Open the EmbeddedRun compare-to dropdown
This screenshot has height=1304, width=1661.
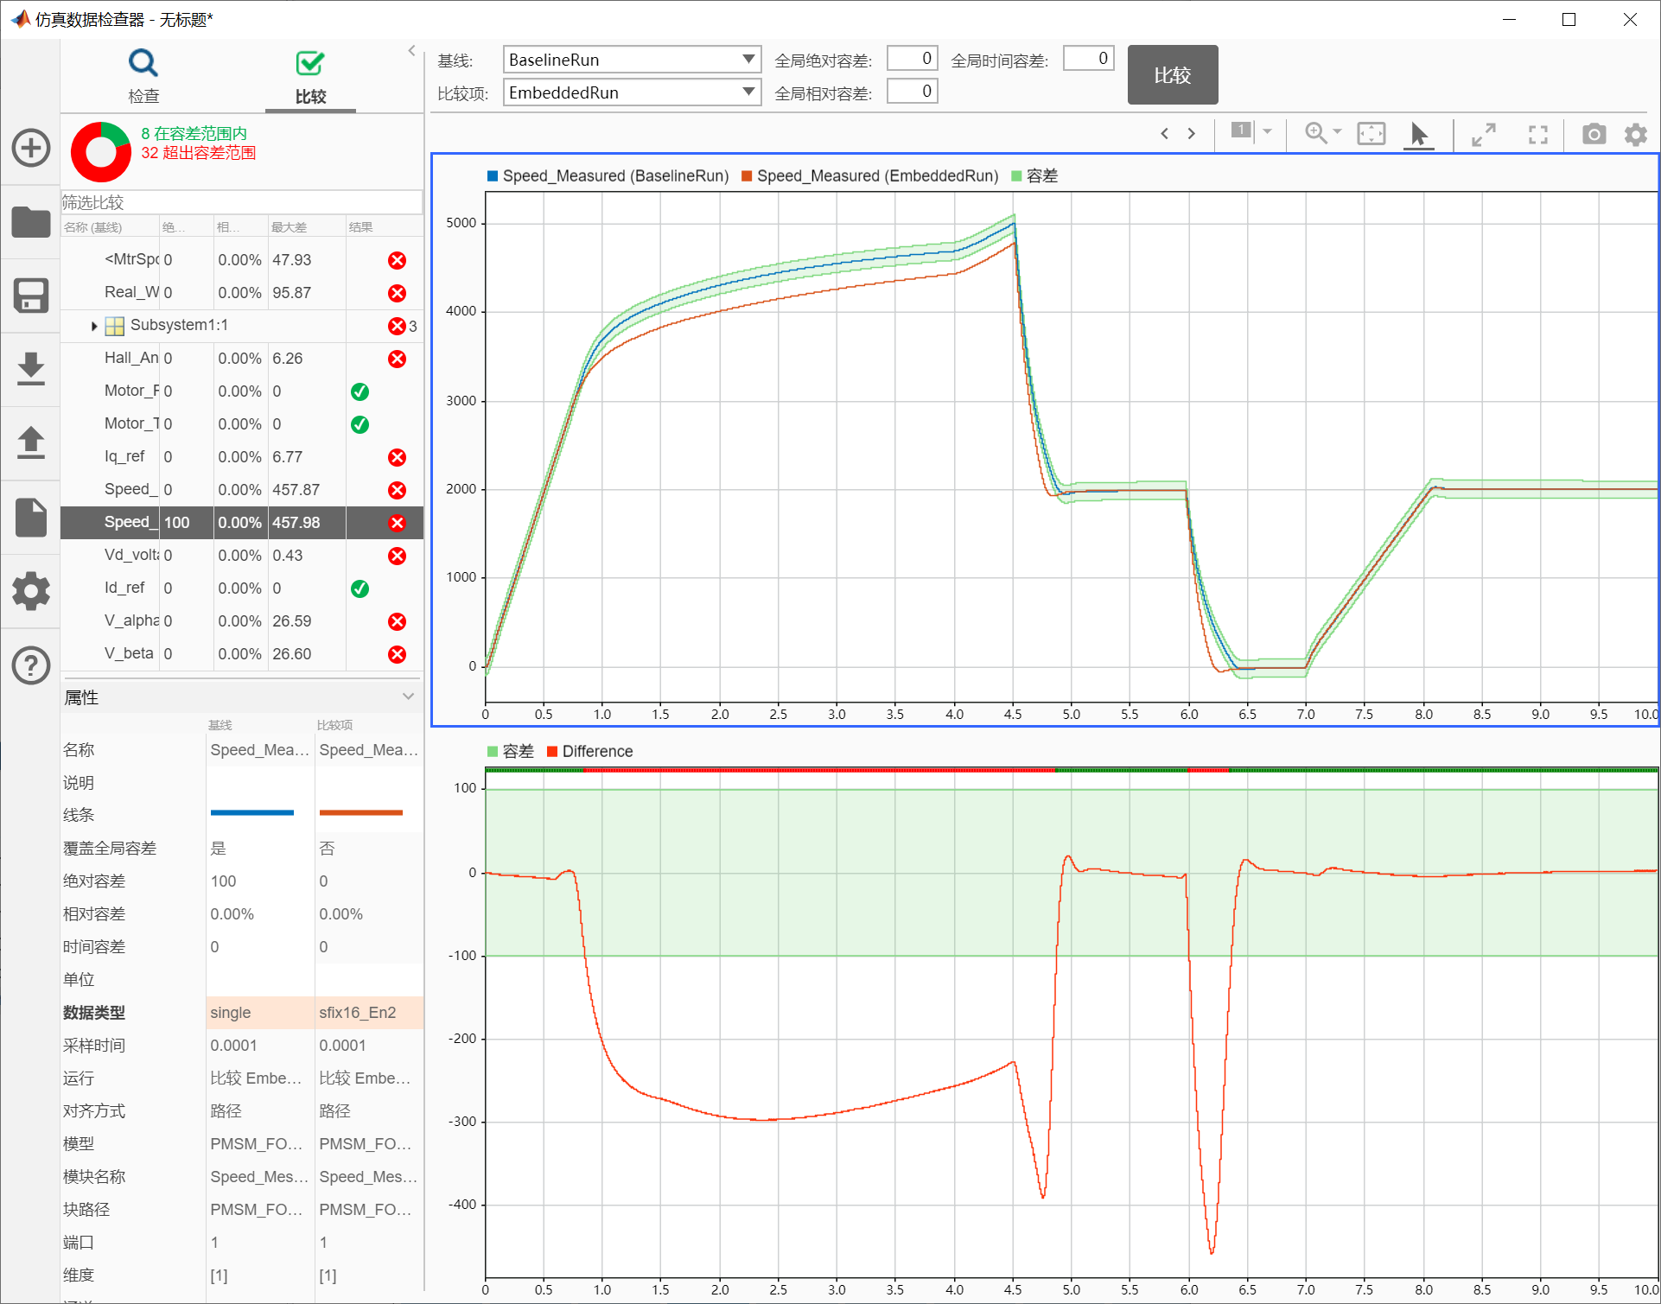(x=748, y=92)
